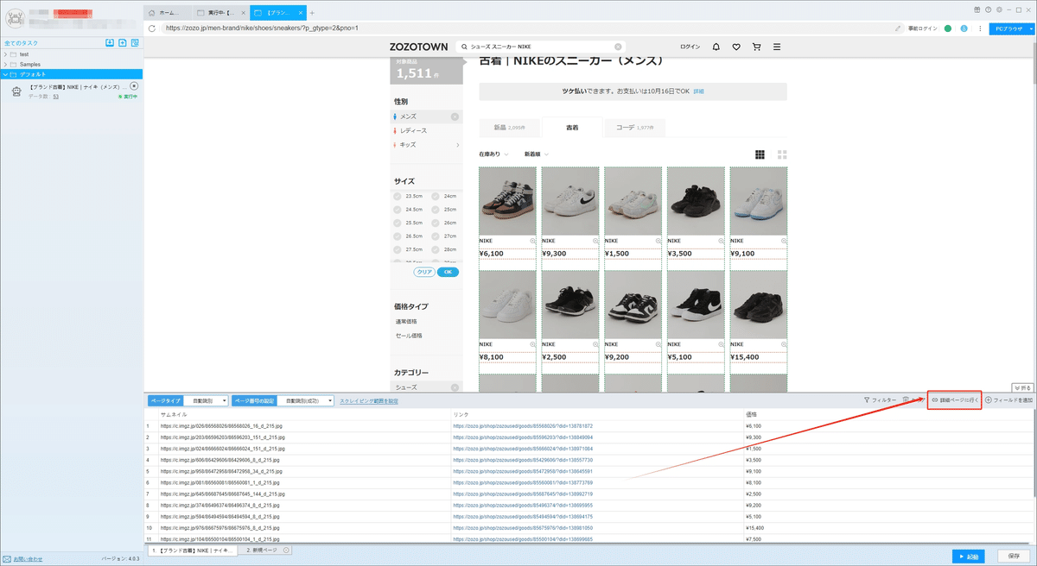Click the pencil edit URL icon
1037x566 pixels.
coord(898,28)
